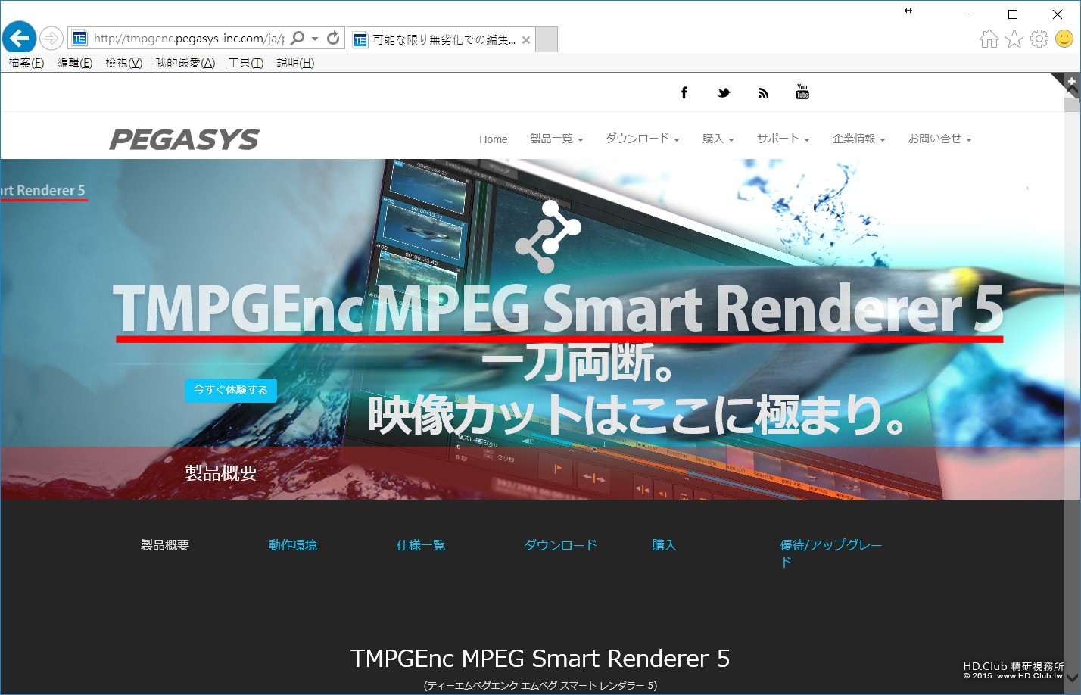The height and width of the screenshot is (695, 1081).
Task: Go to Home in site navigation
Action: [494, 139]
